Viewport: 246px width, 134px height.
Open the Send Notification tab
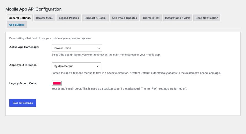[x=207, y=18]
